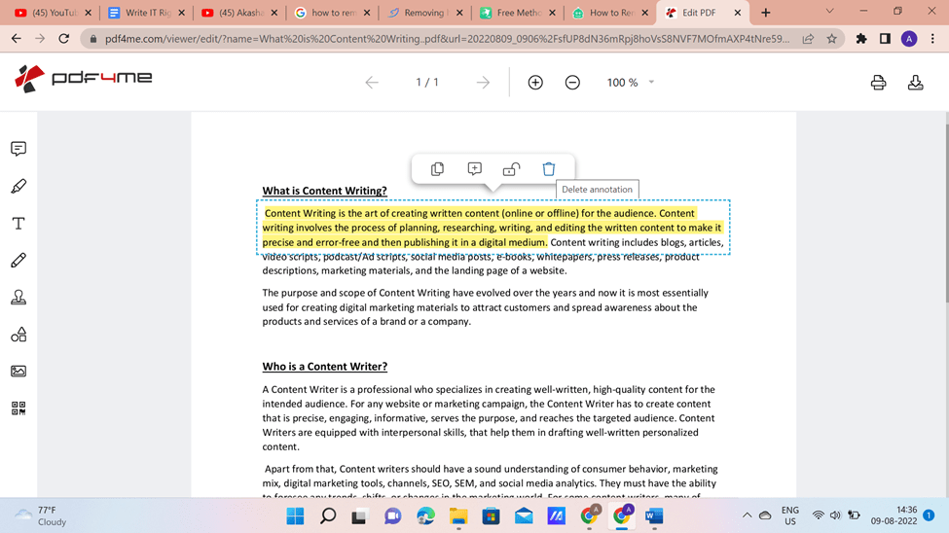Open the clock showing 14:36
949x533 pixels.
click(x=894, y=515)
